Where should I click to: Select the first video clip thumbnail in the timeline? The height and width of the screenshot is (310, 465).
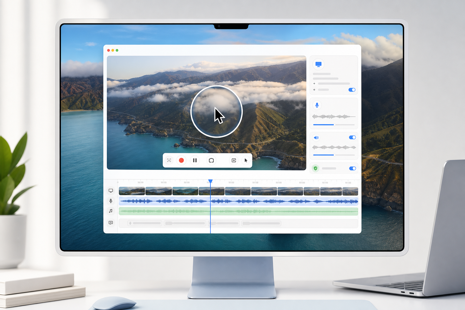(132, 191)
